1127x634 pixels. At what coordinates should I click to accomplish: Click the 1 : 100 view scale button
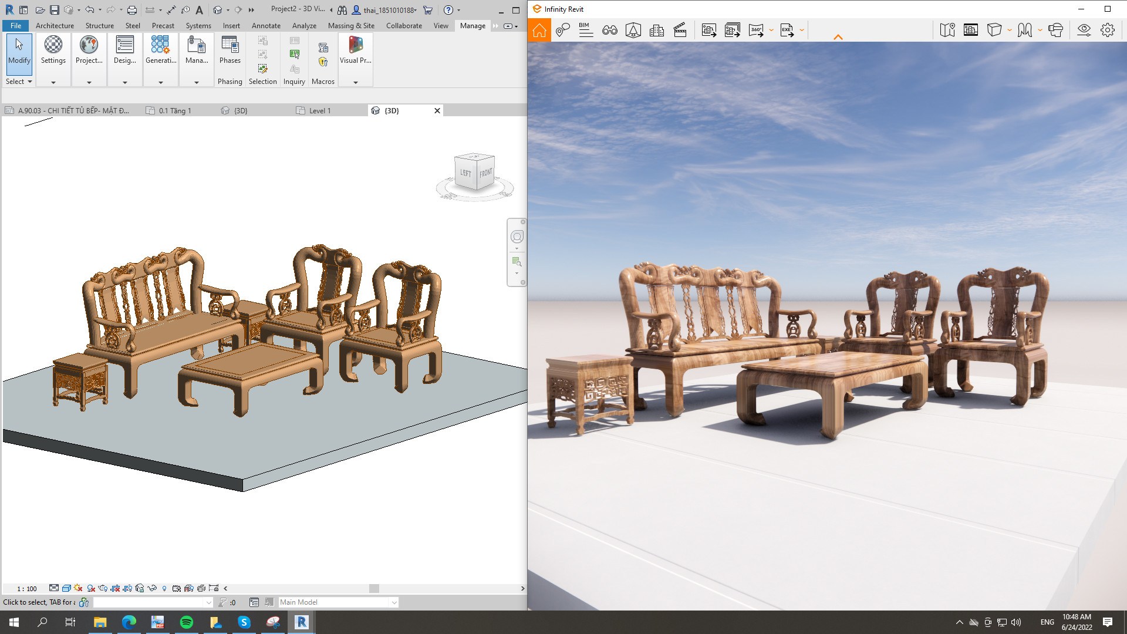27,589
